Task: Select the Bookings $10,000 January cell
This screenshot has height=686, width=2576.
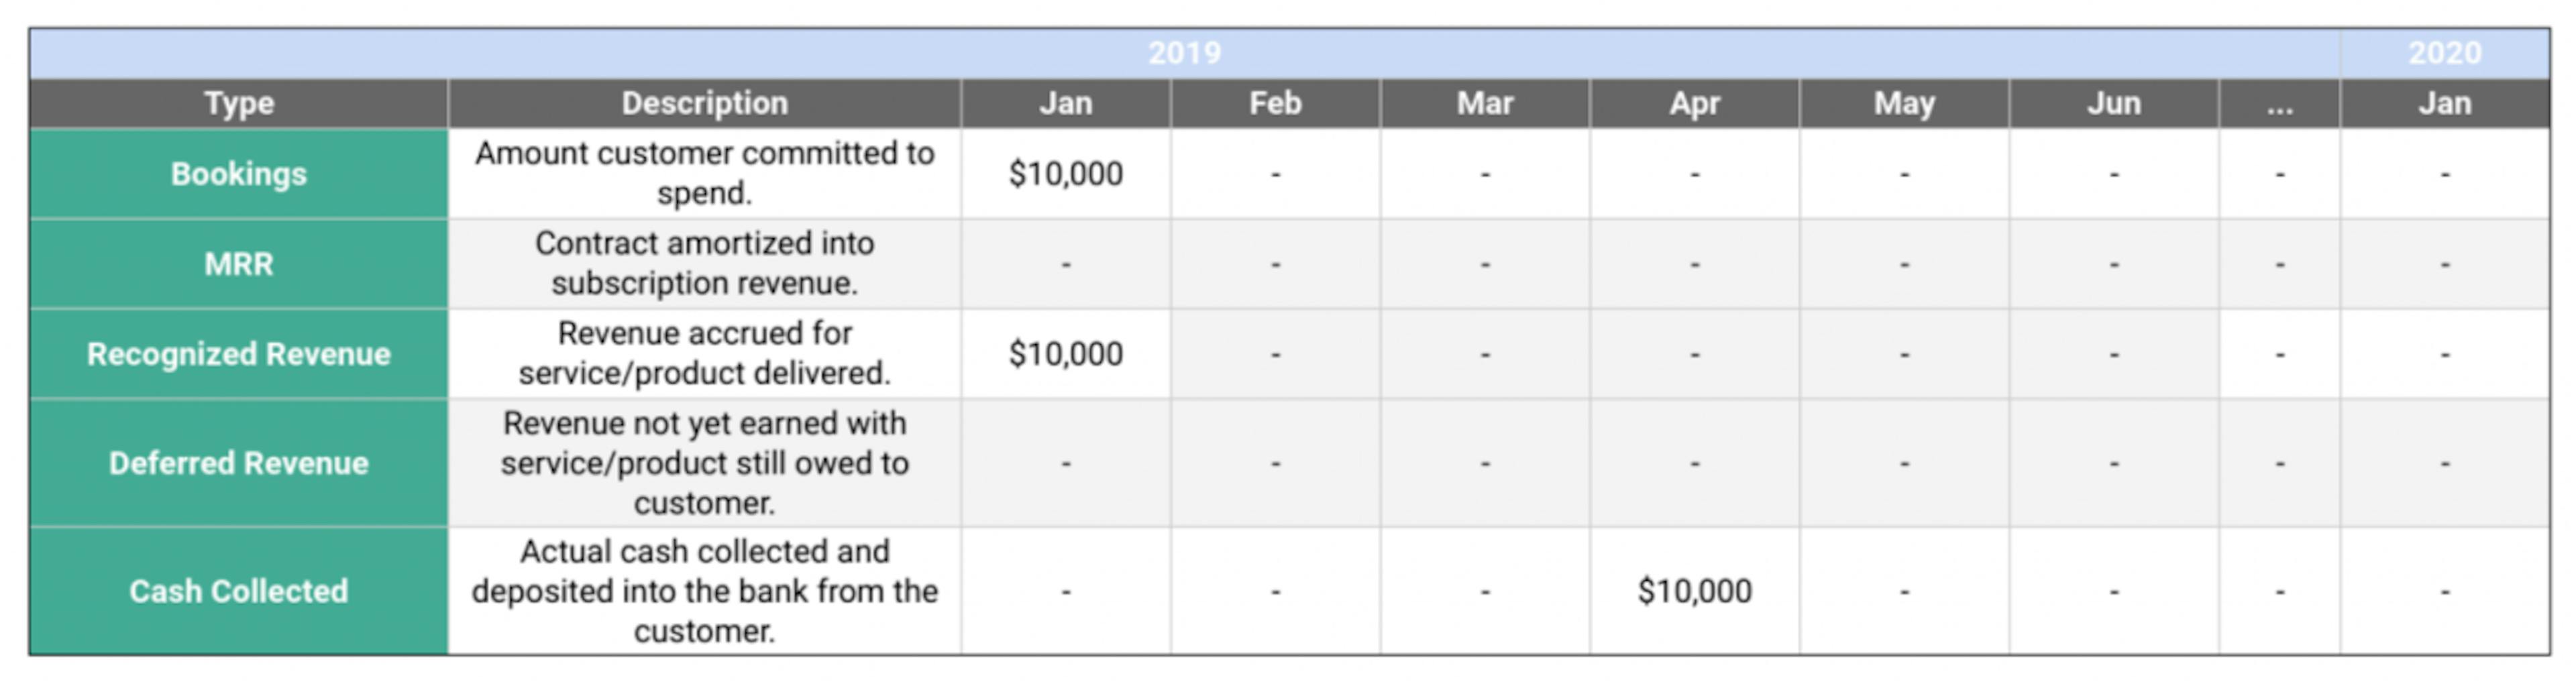Action: tap(1066, 174)
